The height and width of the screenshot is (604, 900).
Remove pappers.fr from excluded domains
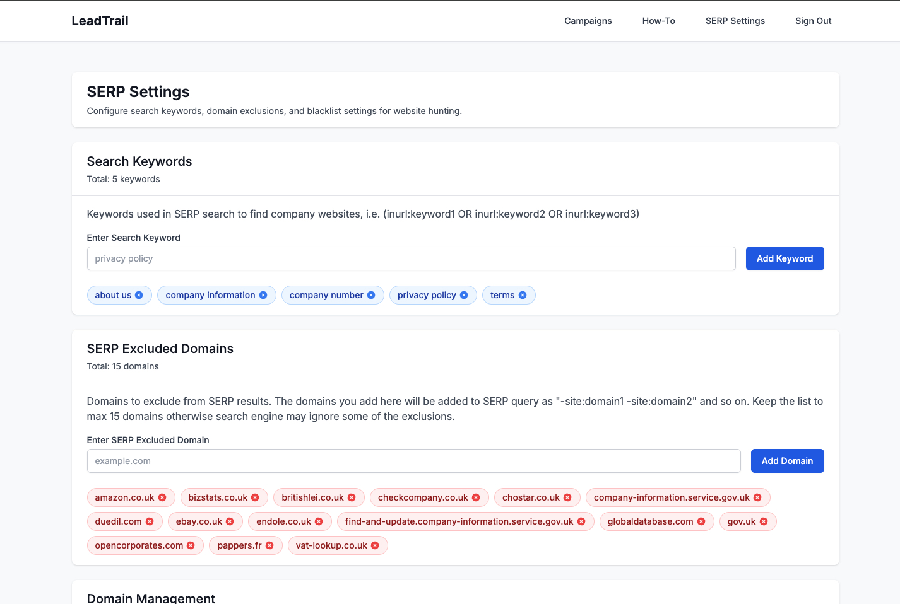(x=270, y=545)
